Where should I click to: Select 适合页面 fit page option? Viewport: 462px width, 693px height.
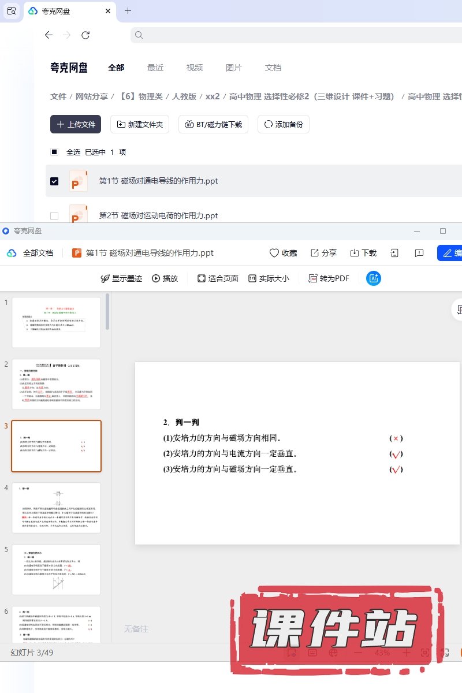(218, 278)
